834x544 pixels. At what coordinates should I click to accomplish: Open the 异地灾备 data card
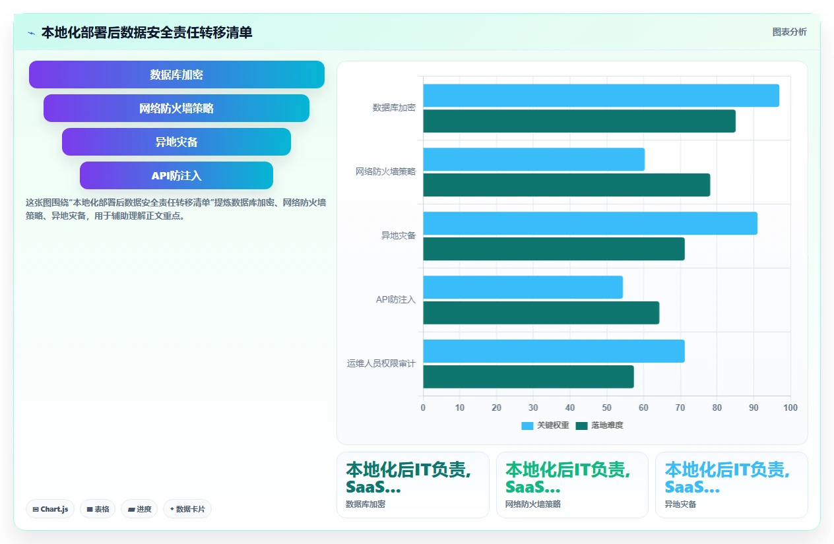pos(731,485)
